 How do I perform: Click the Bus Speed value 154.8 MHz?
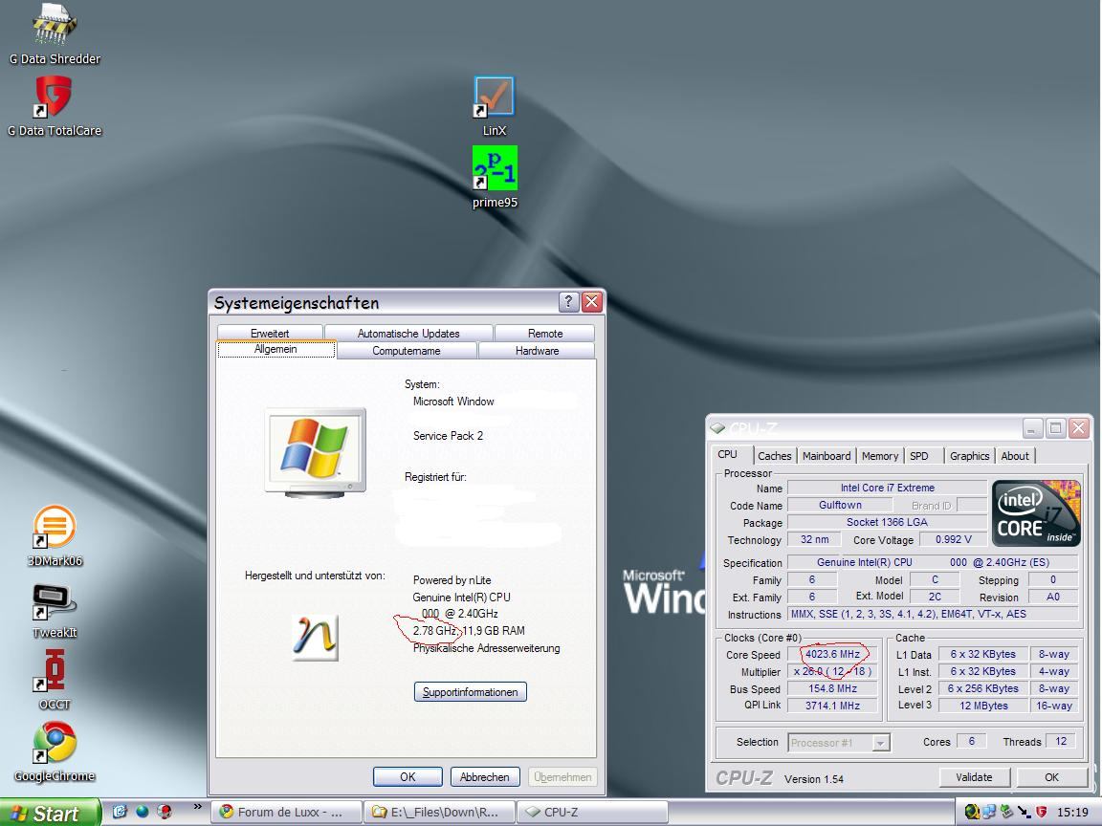click(833, 688)
